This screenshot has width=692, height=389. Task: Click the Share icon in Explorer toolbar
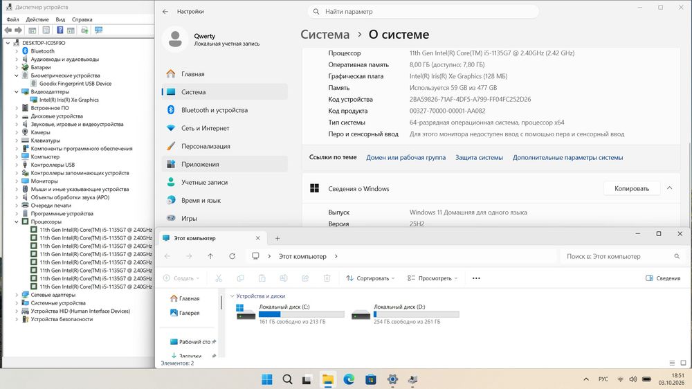tap(305, 278)
